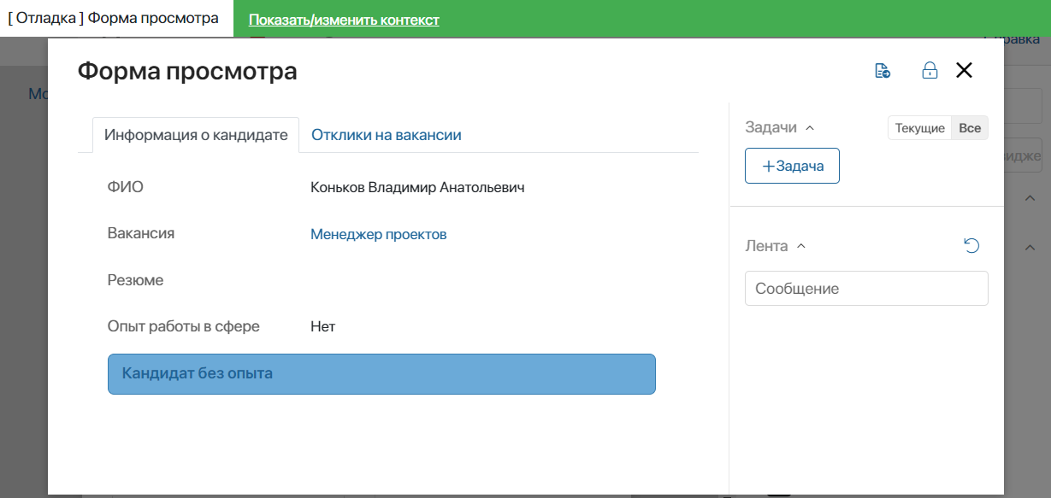1051x498 pixels.
Task: Click the ФИО field label
Action: [x=126, y=187]
